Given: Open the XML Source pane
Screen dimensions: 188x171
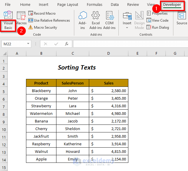Looking at the screenshot, I should coord(182,18).
